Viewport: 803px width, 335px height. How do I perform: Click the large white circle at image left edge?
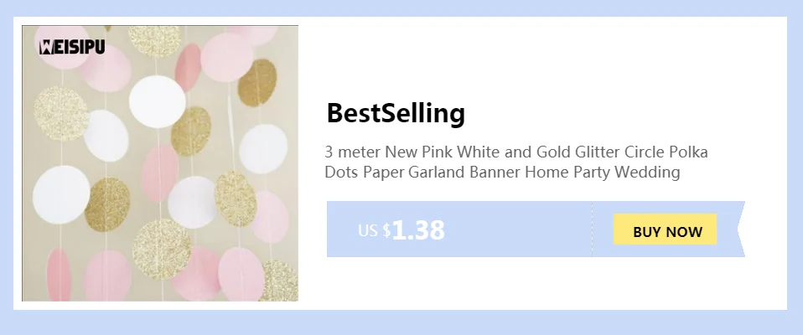pos(61,195)
